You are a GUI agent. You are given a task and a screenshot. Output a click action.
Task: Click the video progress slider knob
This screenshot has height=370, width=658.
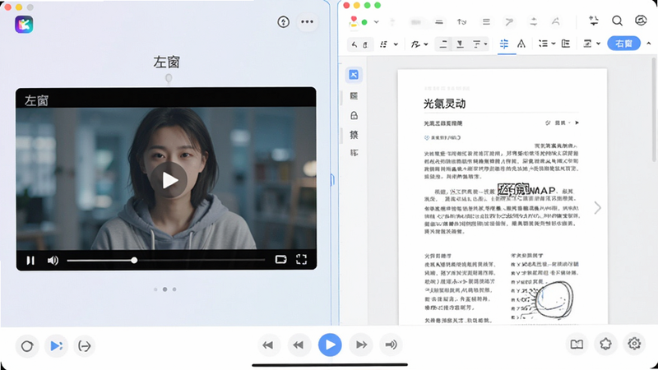pos(134,260)
